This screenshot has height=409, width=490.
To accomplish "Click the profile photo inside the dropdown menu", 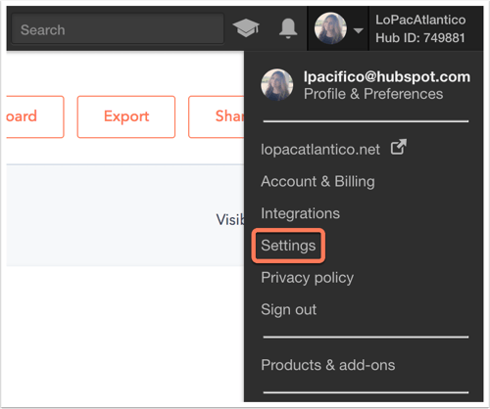I will 277,84.
